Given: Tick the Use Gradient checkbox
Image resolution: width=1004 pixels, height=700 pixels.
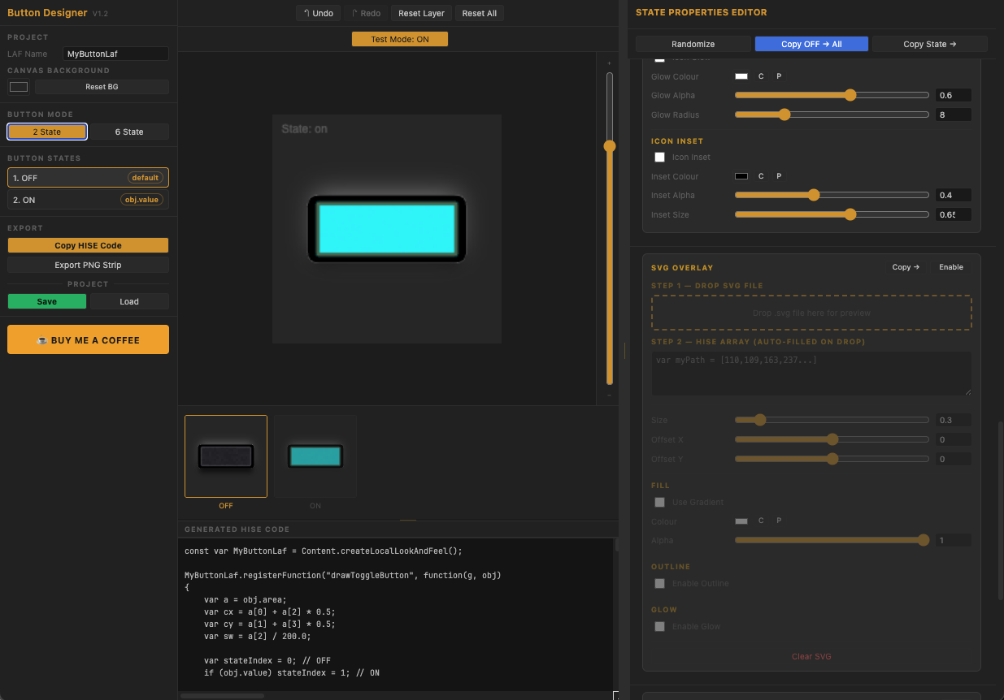Looking at the screenshot, I should click(659, 502).
